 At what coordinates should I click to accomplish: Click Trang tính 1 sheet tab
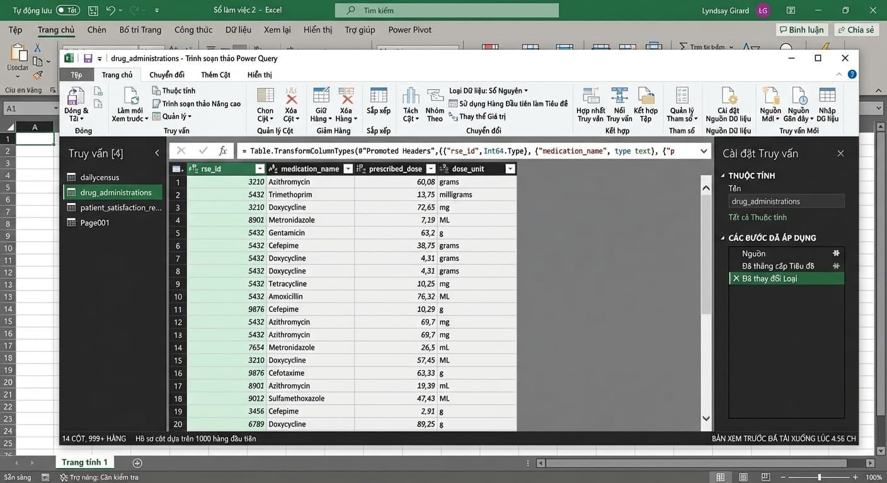click(84, 462)
